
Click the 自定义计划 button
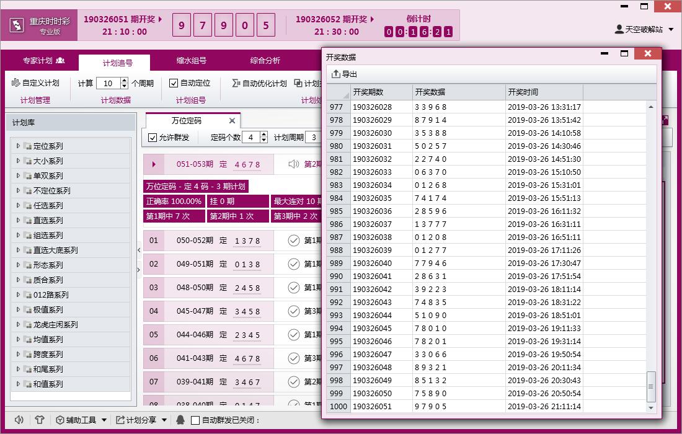pyautogui.click(x=35, y=82)
